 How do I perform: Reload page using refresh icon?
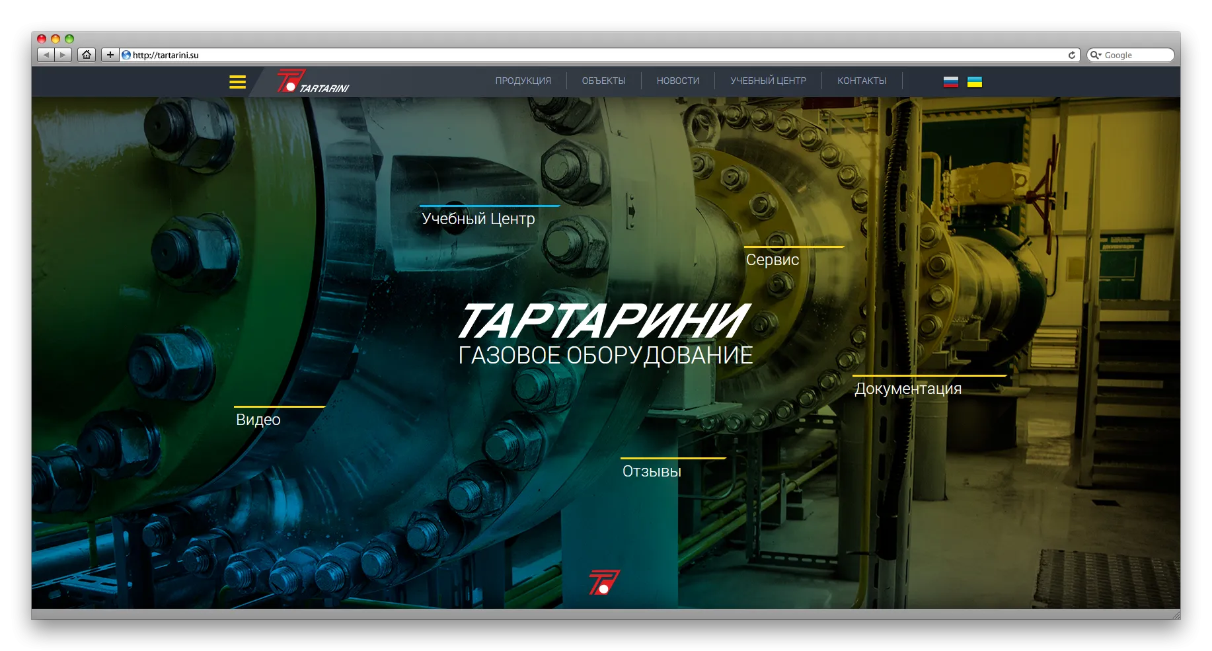(1071, 55)
